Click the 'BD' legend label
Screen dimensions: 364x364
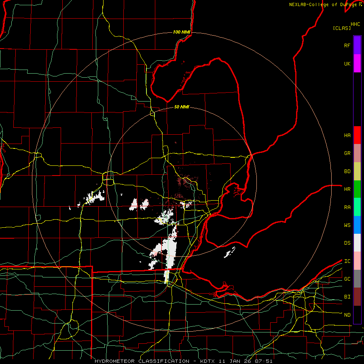click(347, 171)
